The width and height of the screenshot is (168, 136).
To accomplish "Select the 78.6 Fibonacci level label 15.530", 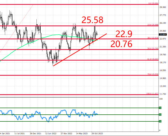I will click(153, 74).
